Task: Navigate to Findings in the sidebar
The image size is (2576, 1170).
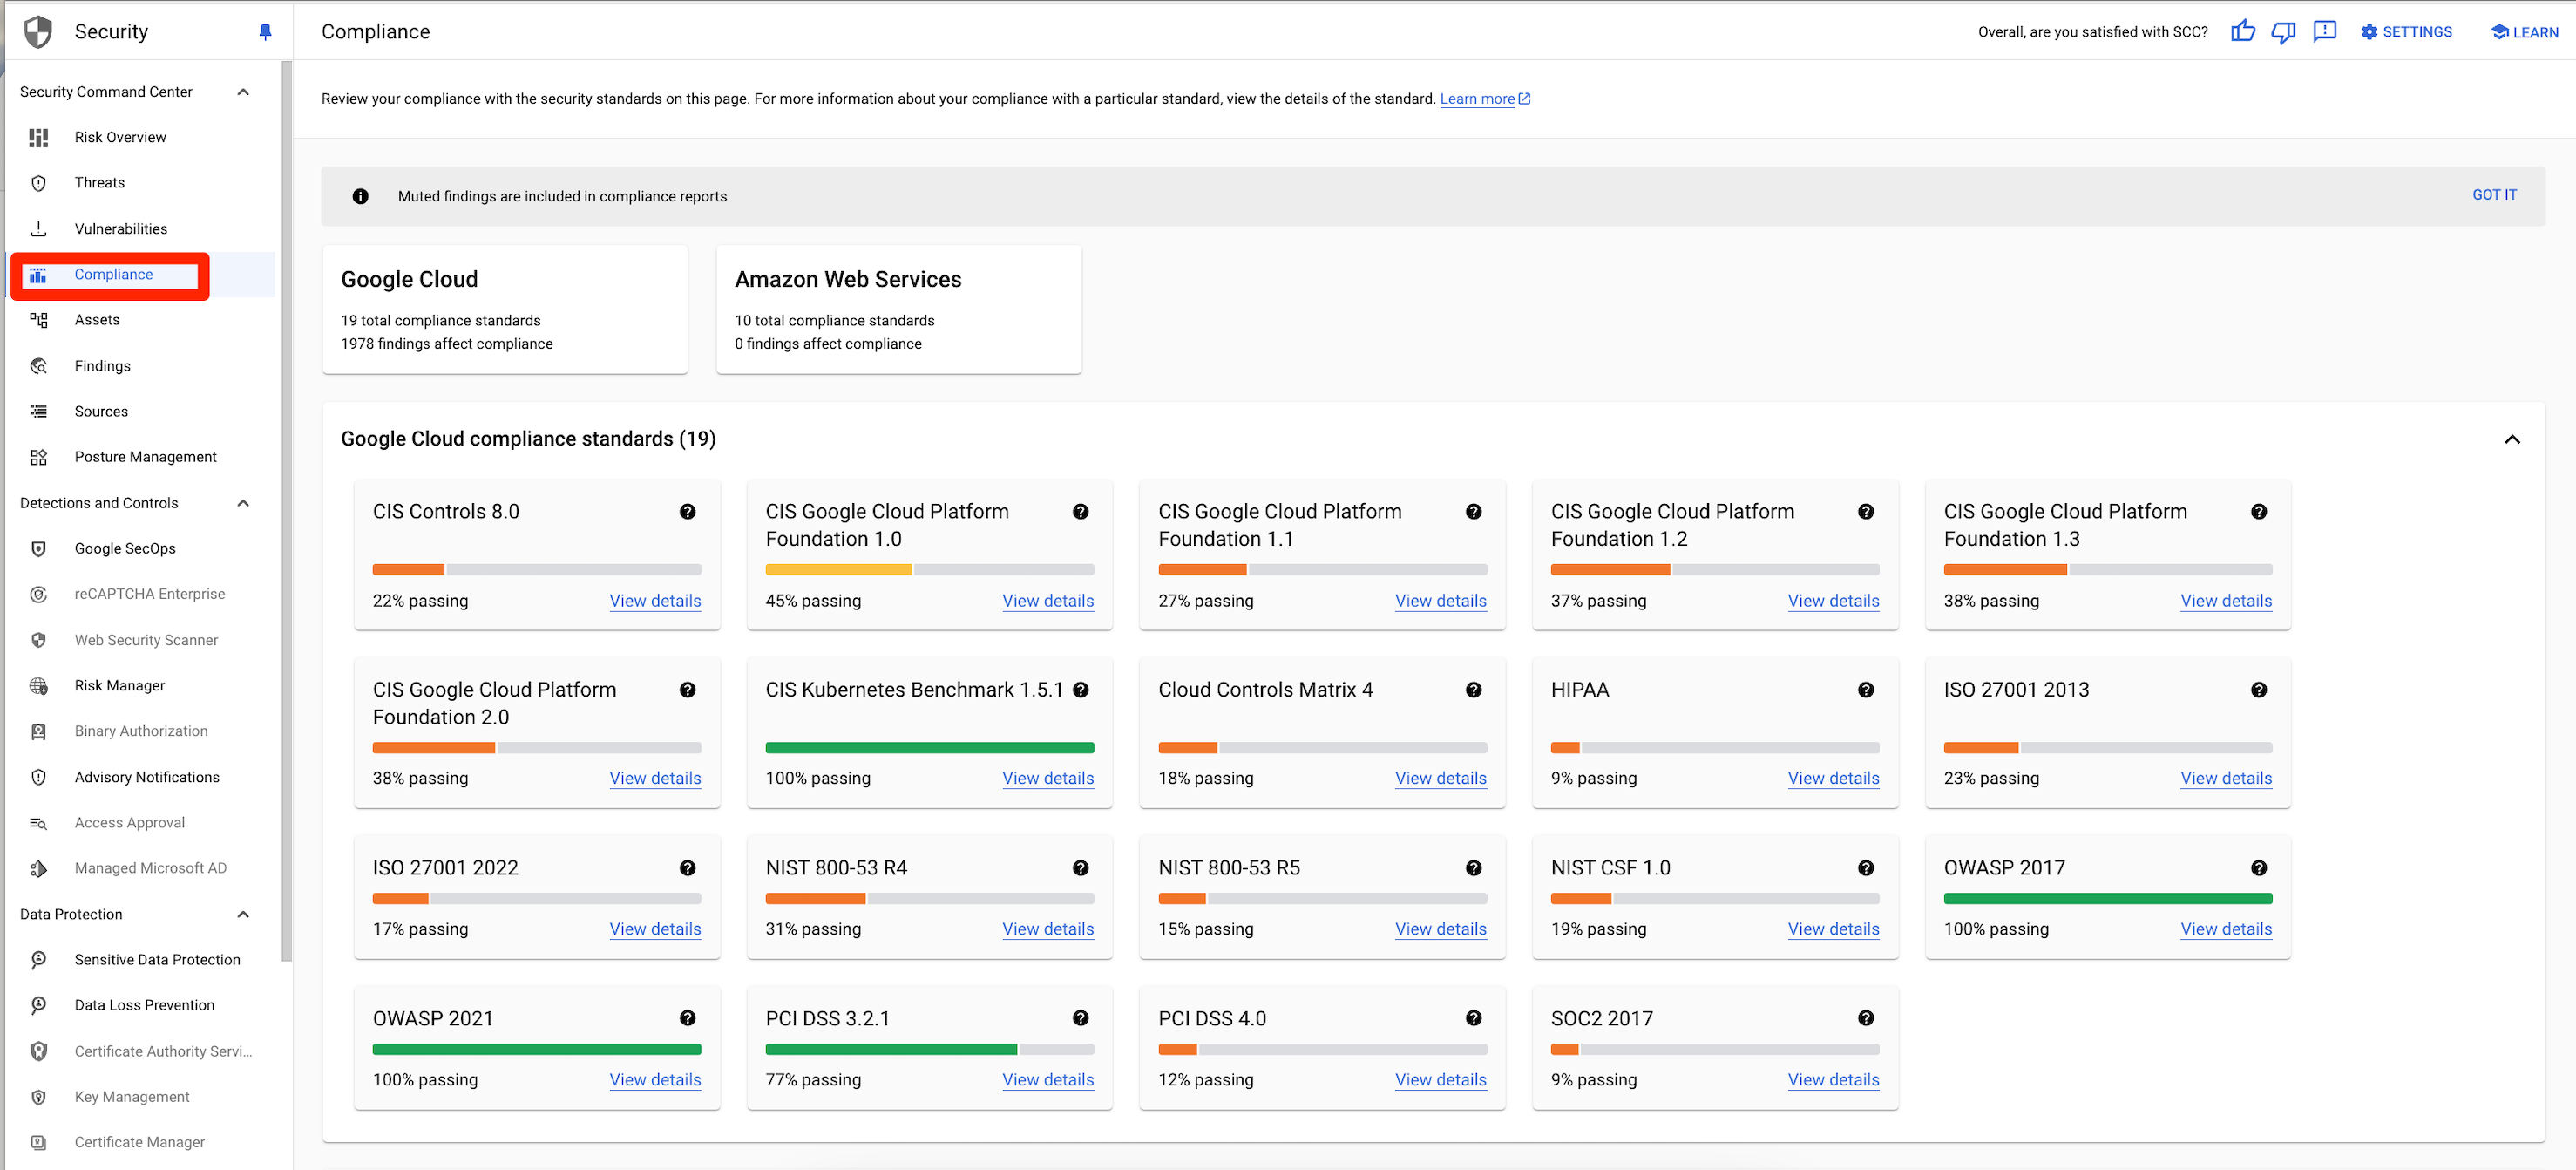Action: (x=102, y=365)
